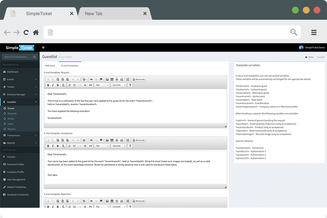The image size is (327, 218).
Task: Click the Search in transactions field
Action: (x=20, y=57)
